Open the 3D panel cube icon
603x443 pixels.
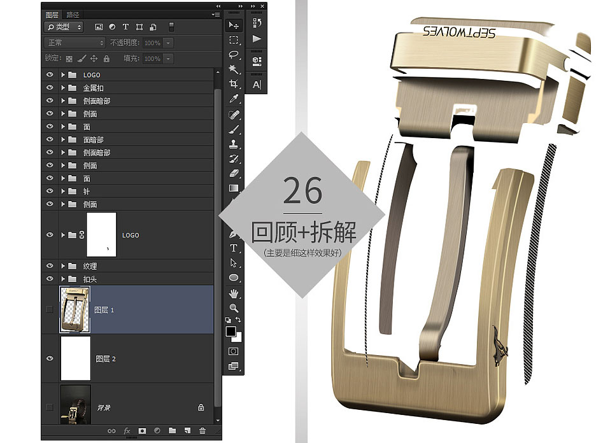click(257, 60)
